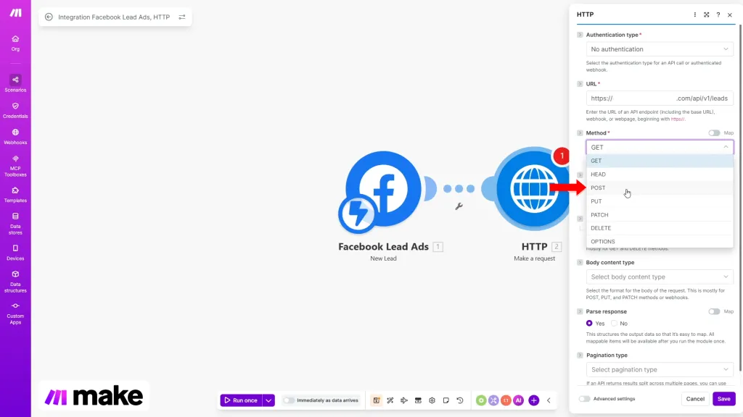Click the Run once button

241,400
